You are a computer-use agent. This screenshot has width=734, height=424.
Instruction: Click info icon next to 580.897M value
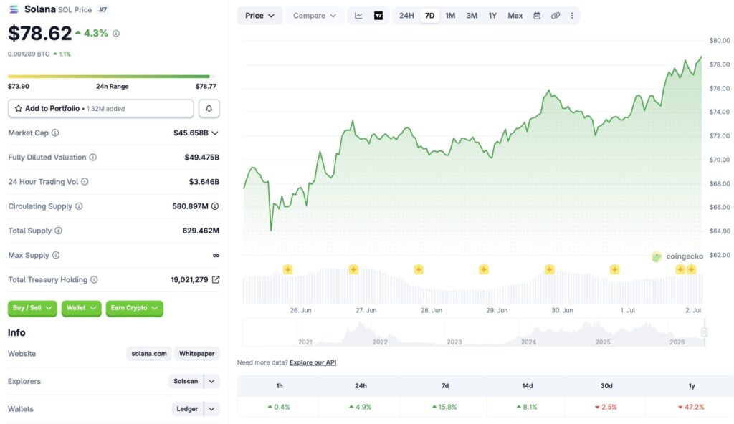pos(215,206)
